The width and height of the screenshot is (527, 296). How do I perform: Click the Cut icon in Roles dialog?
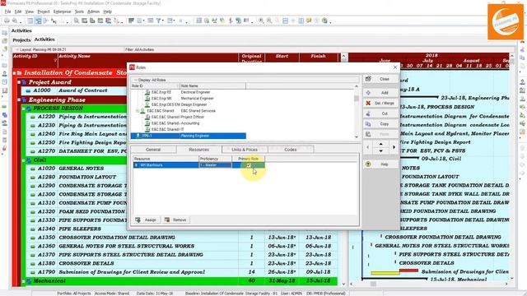click(368, 113)
